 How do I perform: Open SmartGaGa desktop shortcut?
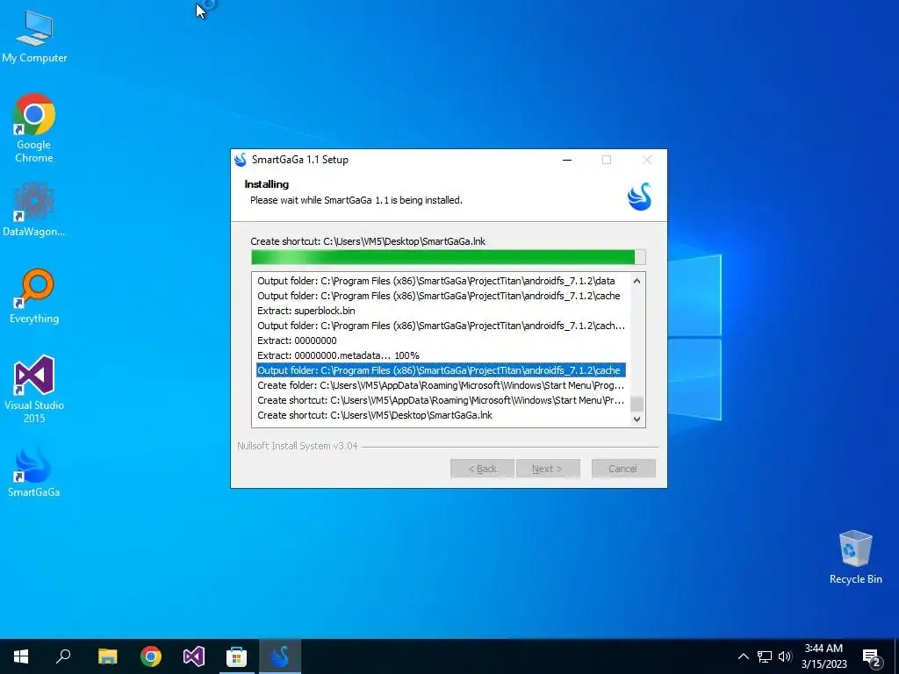[x=34, y=471]
